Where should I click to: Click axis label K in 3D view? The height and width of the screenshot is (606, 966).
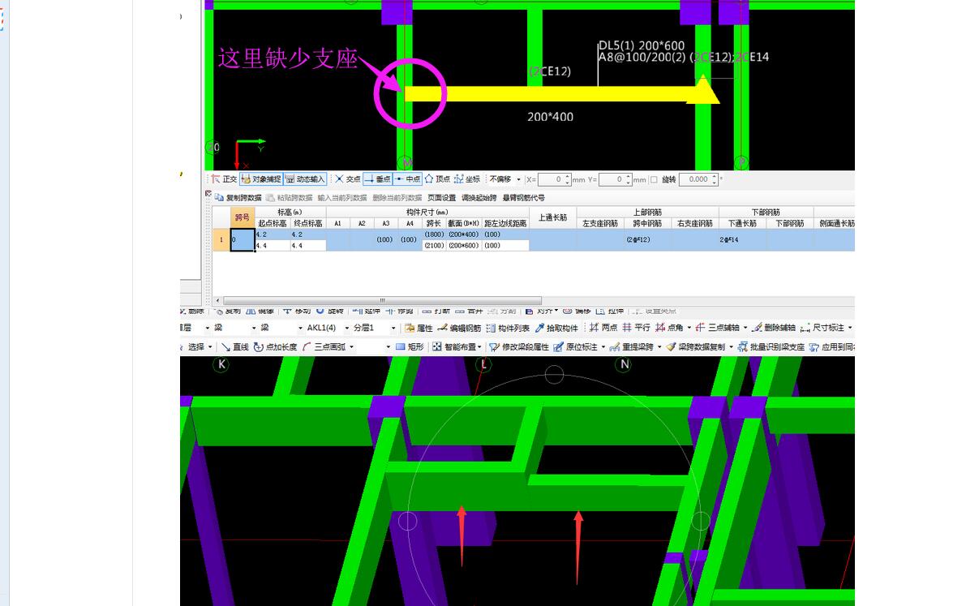(x=221, y=364)
